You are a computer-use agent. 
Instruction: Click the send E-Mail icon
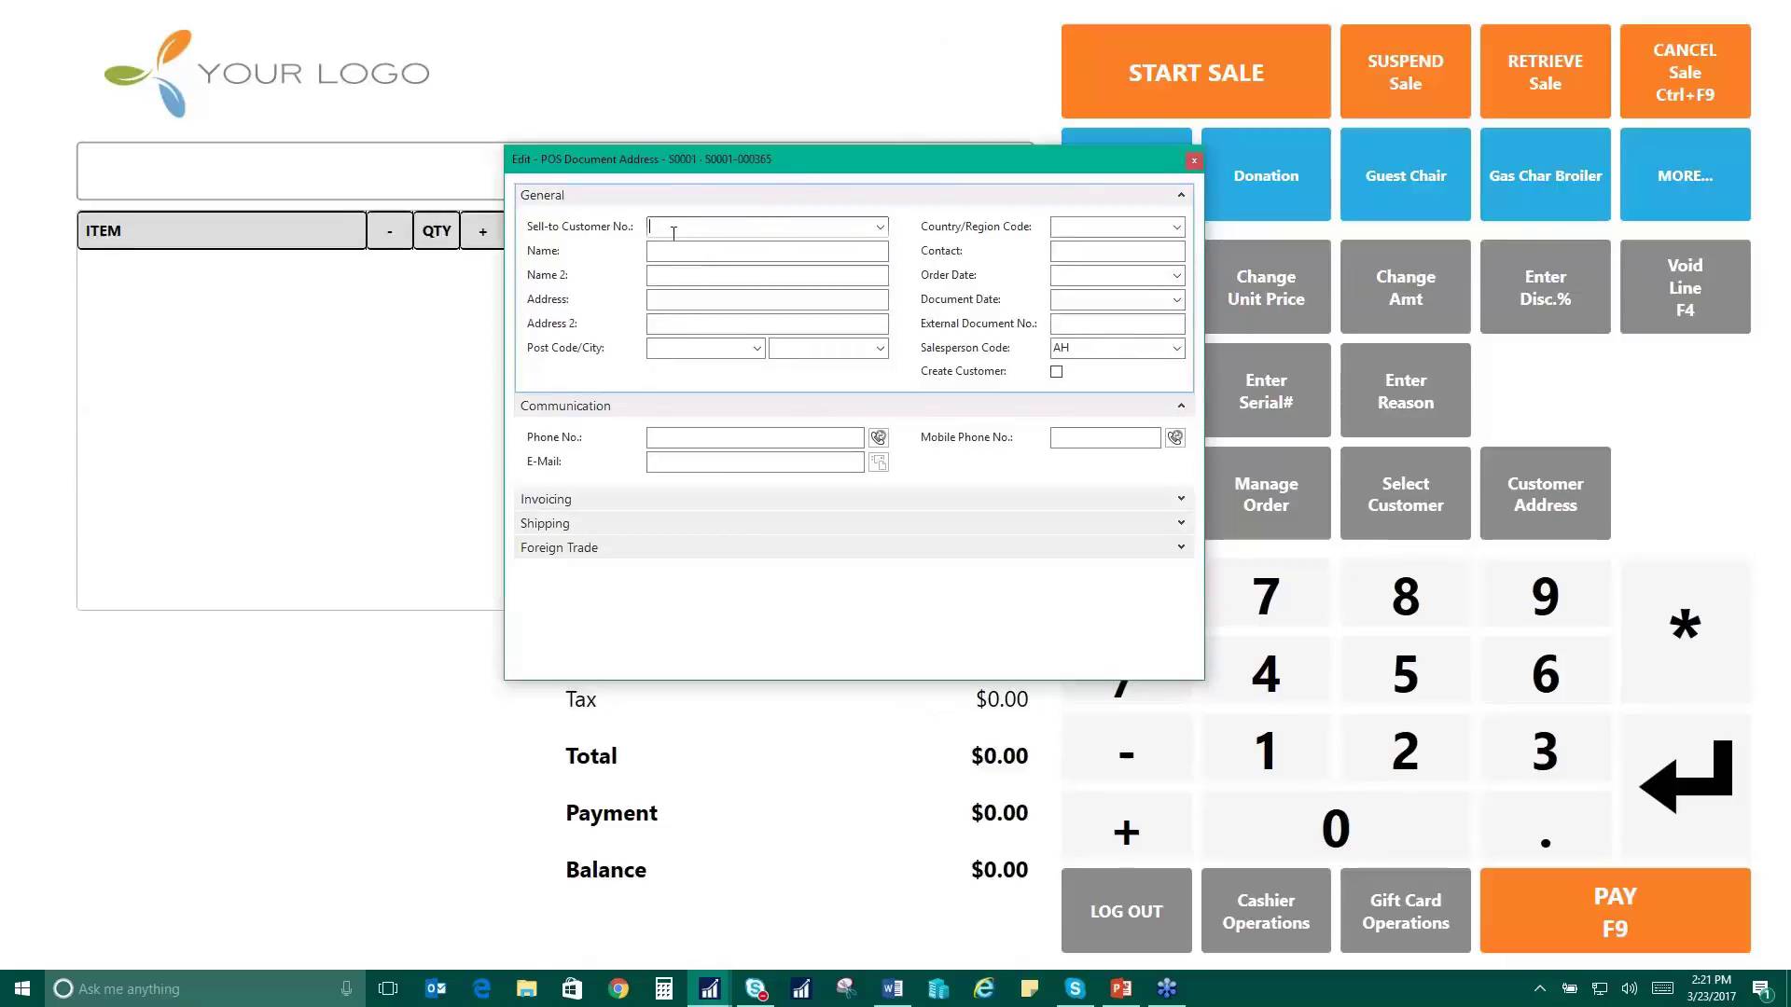(878, 462)
